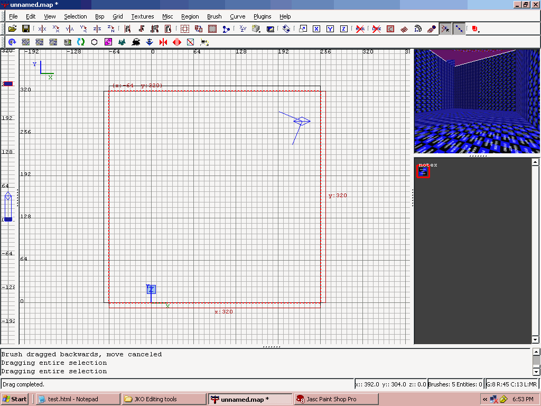Image resolution: width=541 pixels, height=406 pixels.
Task: Click the magenta C plugin icon
Action: tap(108, 42)
